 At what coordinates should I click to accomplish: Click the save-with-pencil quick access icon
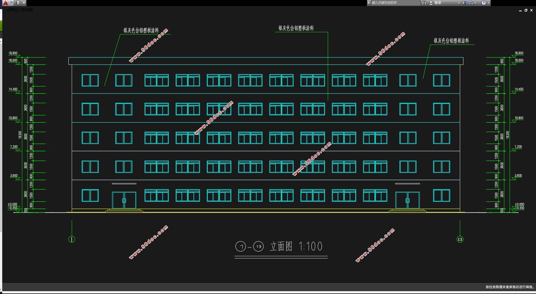(x=18, y=3)
